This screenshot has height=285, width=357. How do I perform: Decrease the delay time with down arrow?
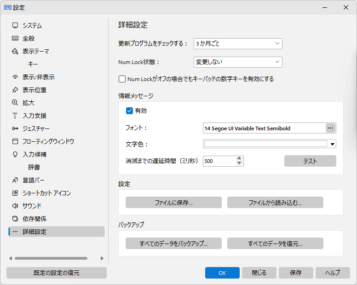pos(239,163)
